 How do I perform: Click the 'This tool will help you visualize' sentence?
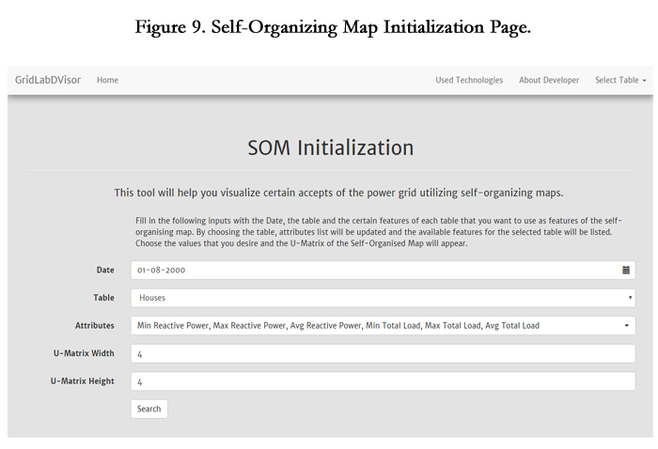(x=338, y=193)
